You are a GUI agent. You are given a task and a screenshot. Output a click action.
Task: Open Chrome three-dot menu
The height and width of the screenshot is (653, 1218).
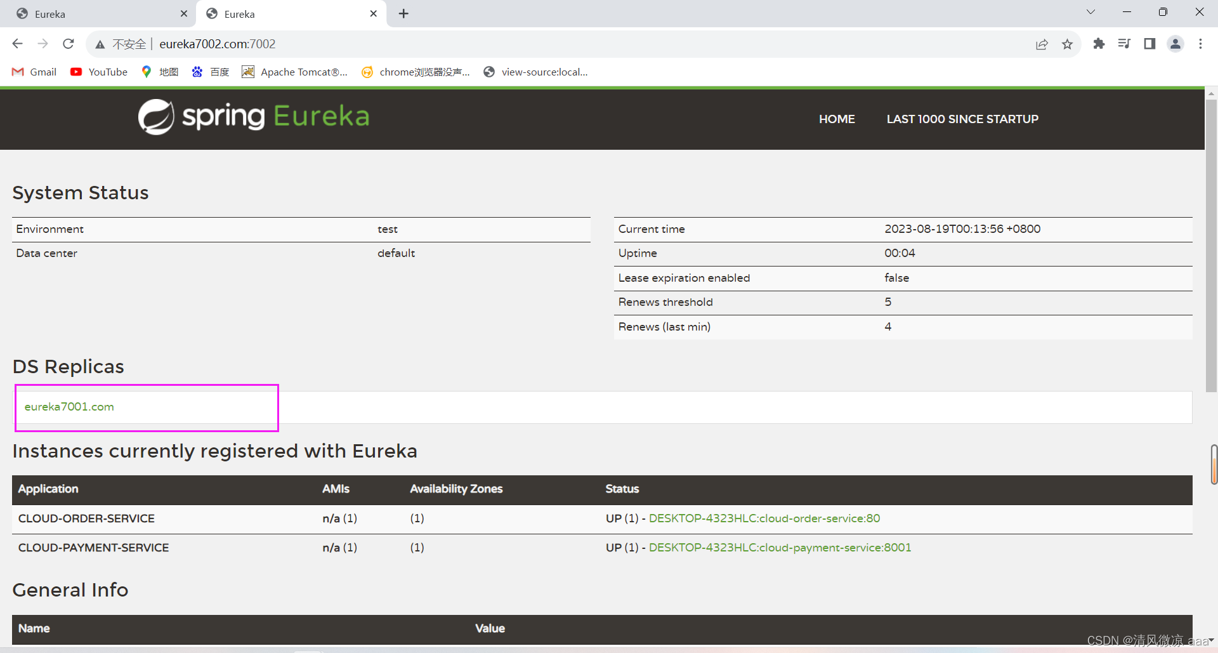tap(1200, 44)
